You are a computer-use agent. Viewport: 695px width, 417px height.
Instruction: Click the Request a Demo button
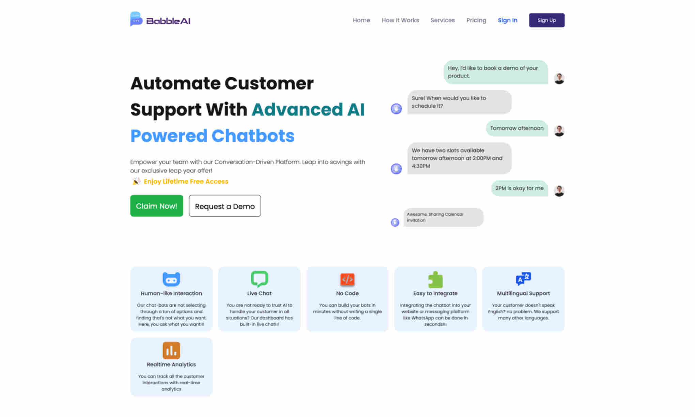pyautogui.click(x=225, y=205)
